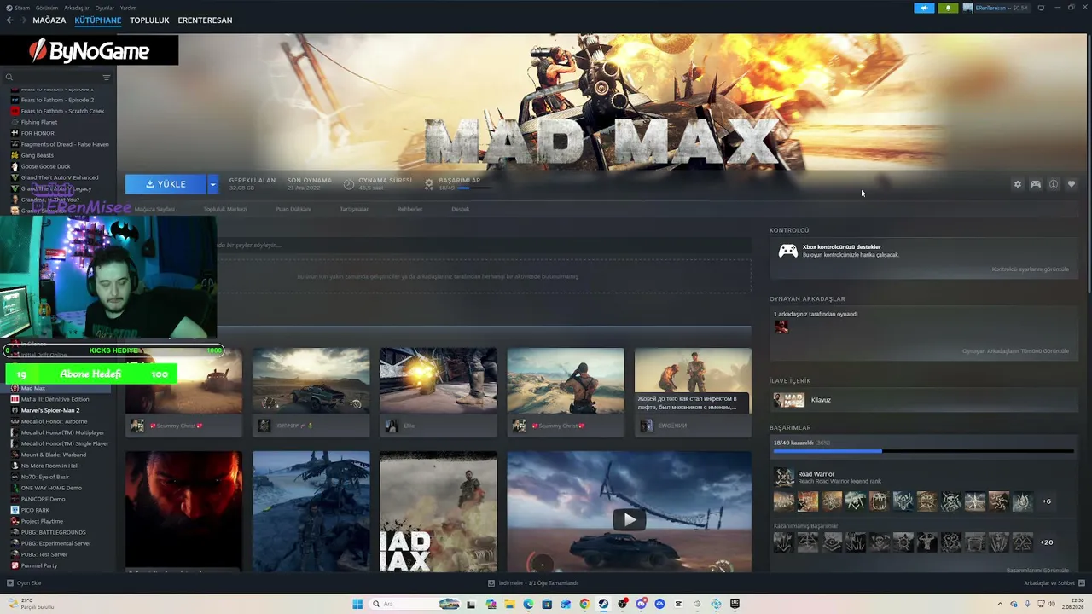
Task: Open Rehberler link
Action: (x=409, y=210)
